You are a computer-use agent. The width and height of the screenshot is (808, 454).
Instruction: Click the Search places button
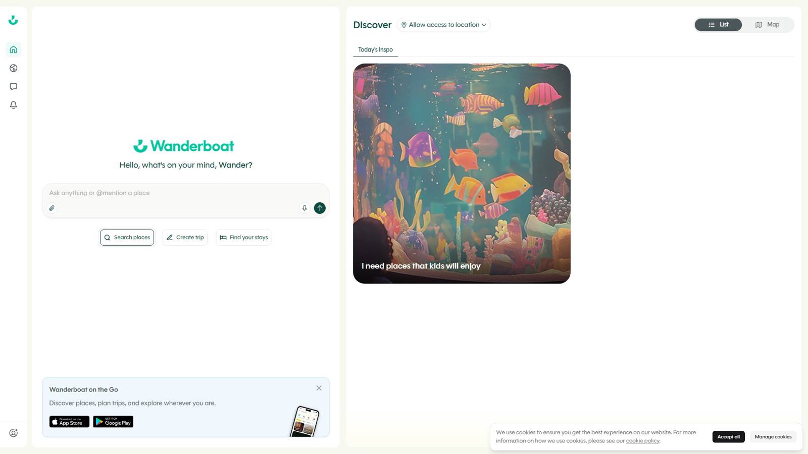(x=127, y=238)
